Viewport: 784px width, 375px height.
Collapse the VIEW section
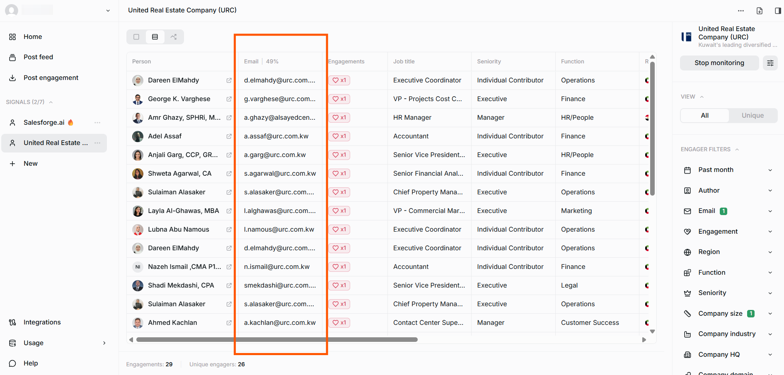pos(702,97)
